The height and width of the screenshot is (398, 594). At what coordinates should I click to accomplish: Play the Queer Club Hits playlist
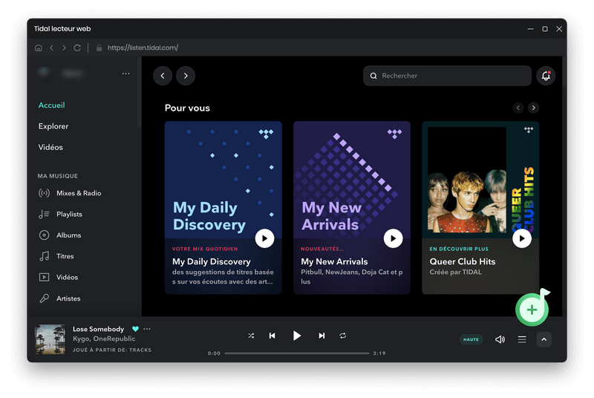(522, 238)
